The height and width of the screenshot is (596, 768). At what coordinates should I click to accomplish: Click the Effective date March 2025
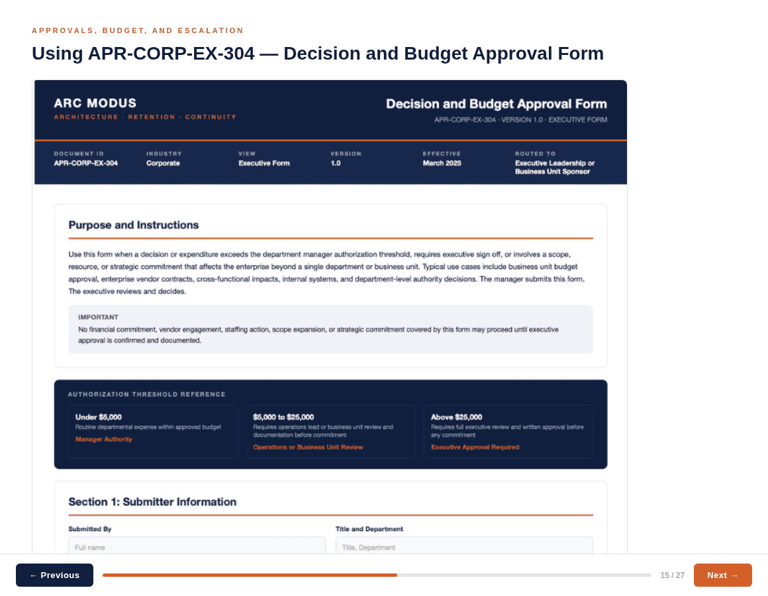pos(442,163)
